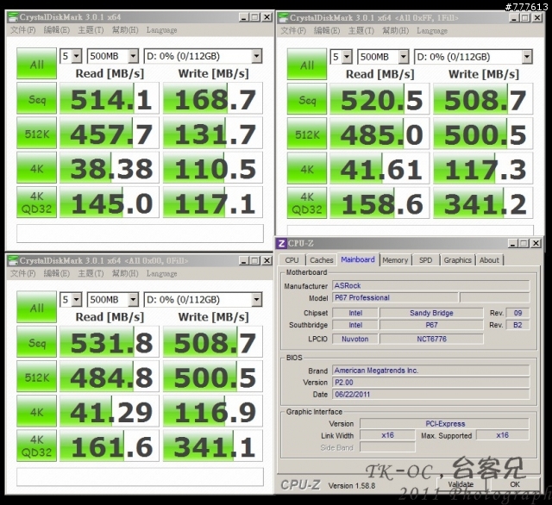552x505 pixels.
Task: Start Seq test in the 0xFF 1Fill window
Action: [x=307, y=99]
